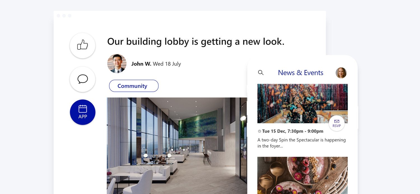Open the Spin the Spectacular event description

302,143
